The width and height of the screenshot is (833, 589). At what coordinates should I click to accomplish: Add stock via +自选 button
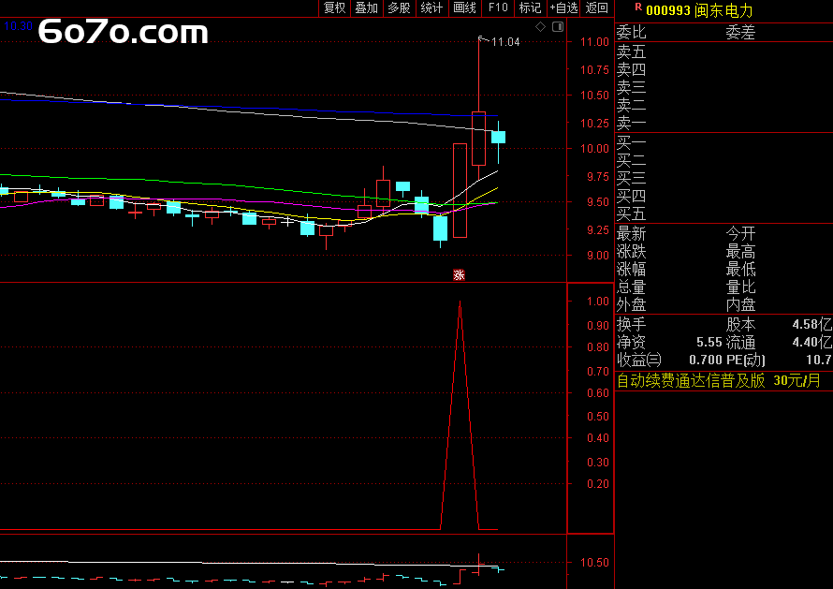(563, 8)
